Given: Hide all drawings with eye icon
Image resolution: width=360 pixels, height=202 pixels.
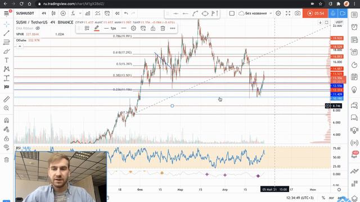Looking at the screenshot, I should [6, 147].
